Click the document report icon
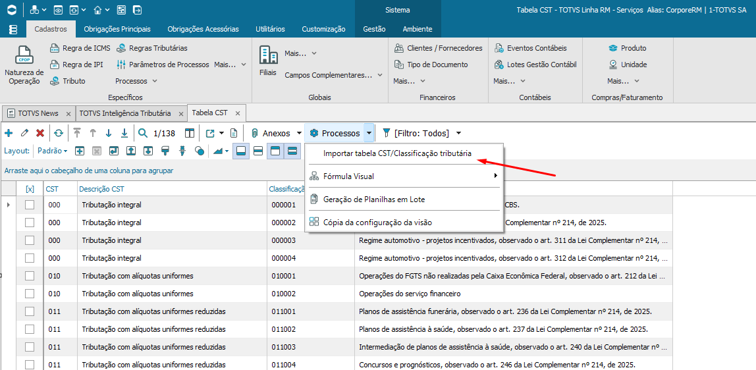Screen dimensions: 756x370 point(233,133)
